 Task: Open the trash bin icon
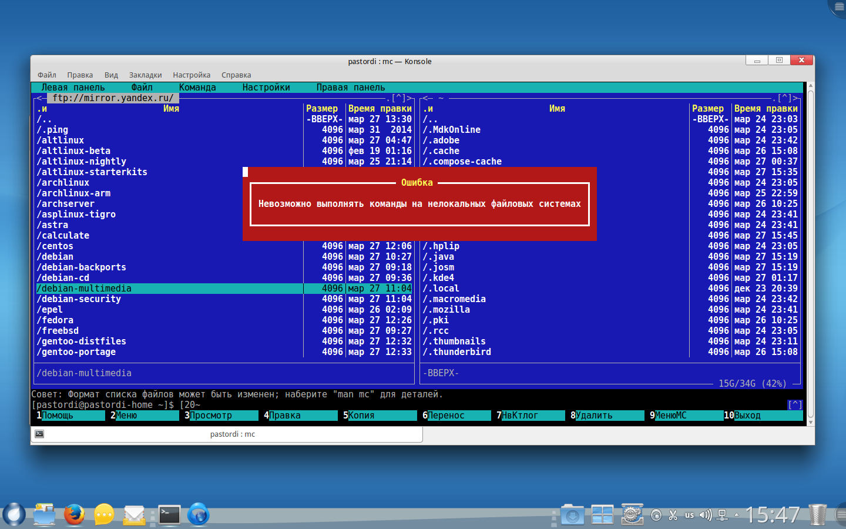point(817,515)
